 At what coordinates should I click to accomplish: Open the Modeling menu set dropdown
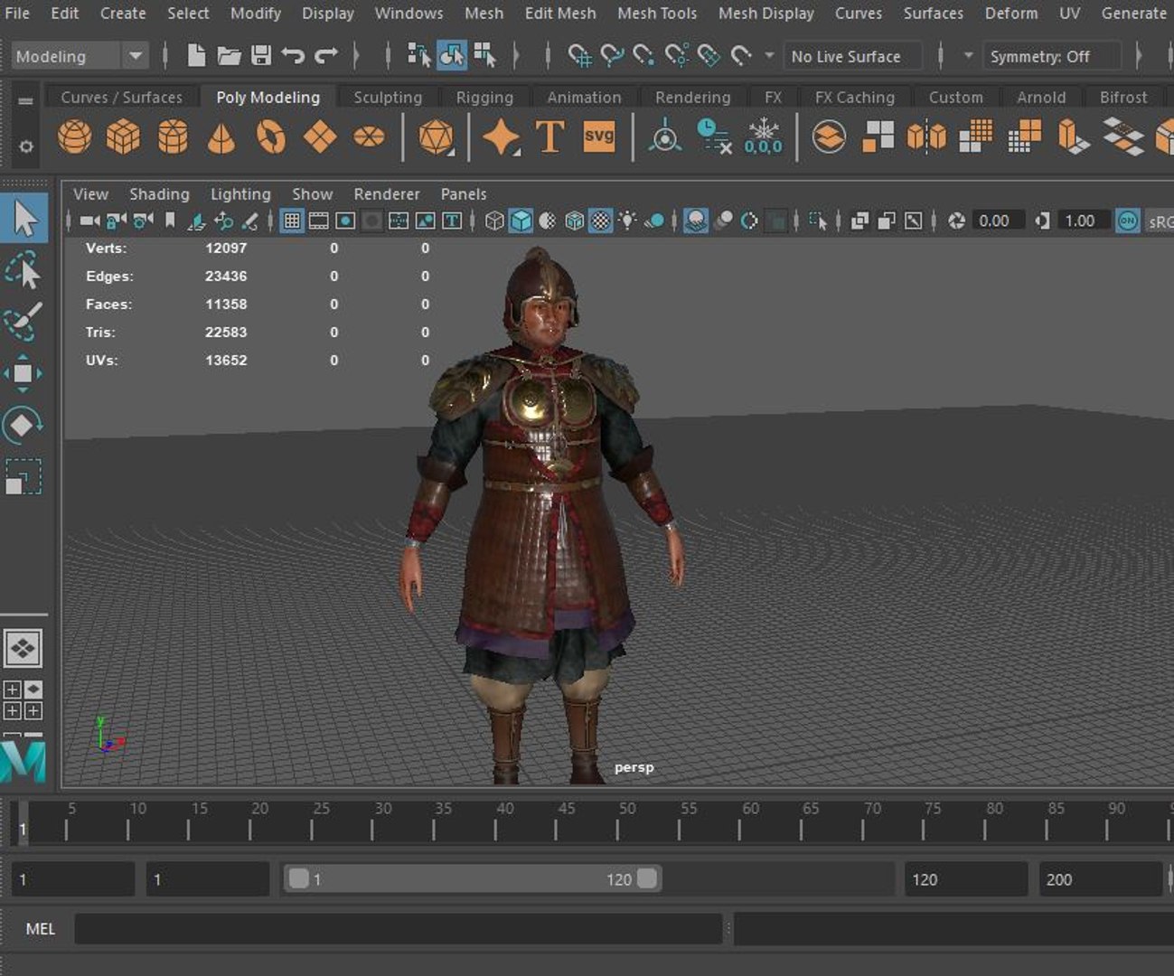135,56
